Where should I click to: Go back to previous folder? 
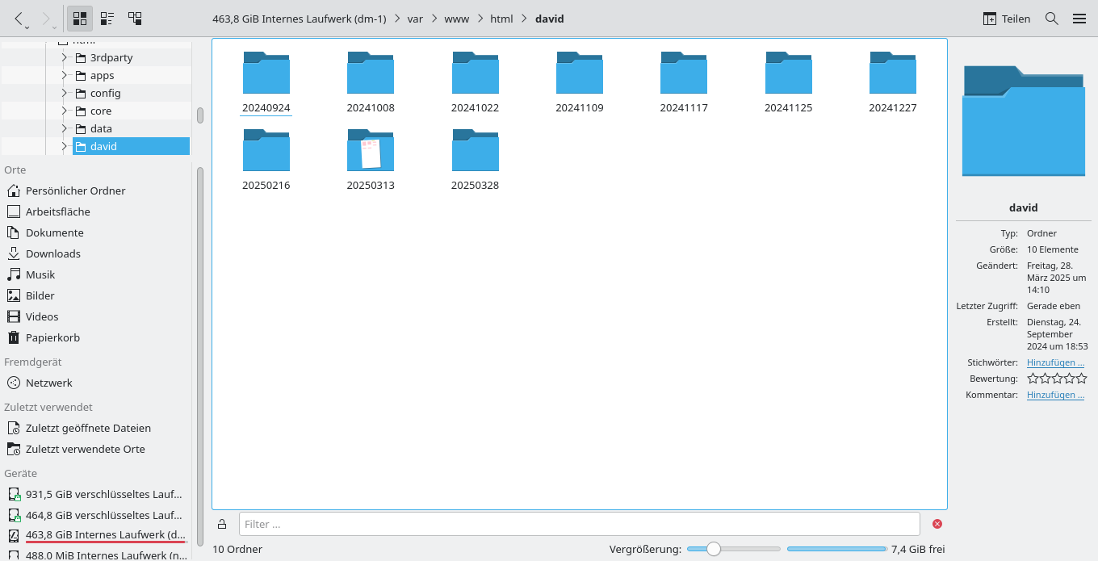(x=19, y=19)
